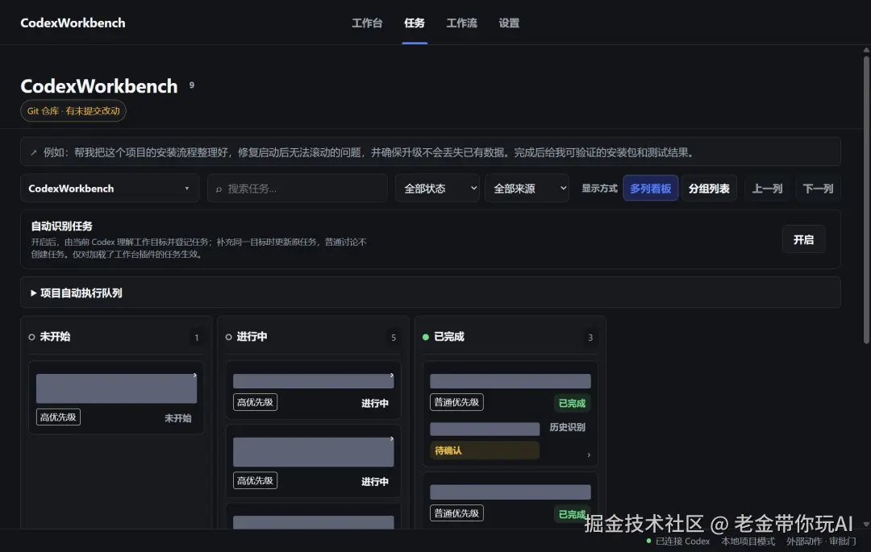Click 高优先级 tag on the 未开始 card
Image resolution: width=871 pixels, height=552 pixels.
pos(58,417)
